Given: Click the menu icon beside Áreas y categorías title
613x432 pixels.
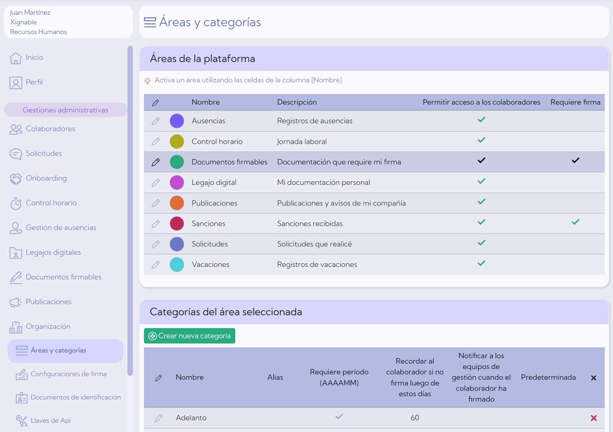Looking at the screenshot, I should click(x=150, y=22).
